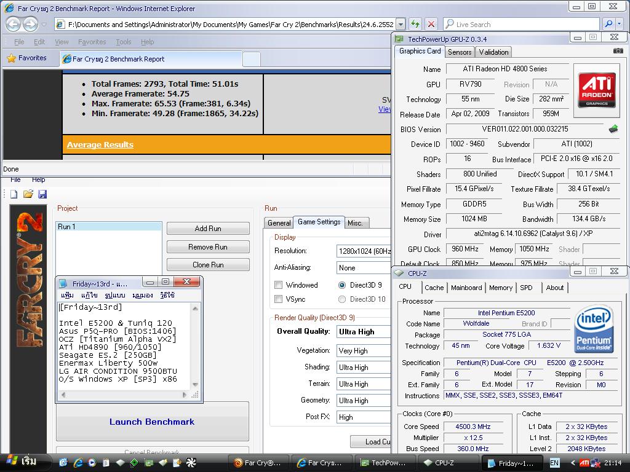The image size is (630, 472).
Task: Click the fan-shaped quick launch icon
Action: click(x=191, y=463)
